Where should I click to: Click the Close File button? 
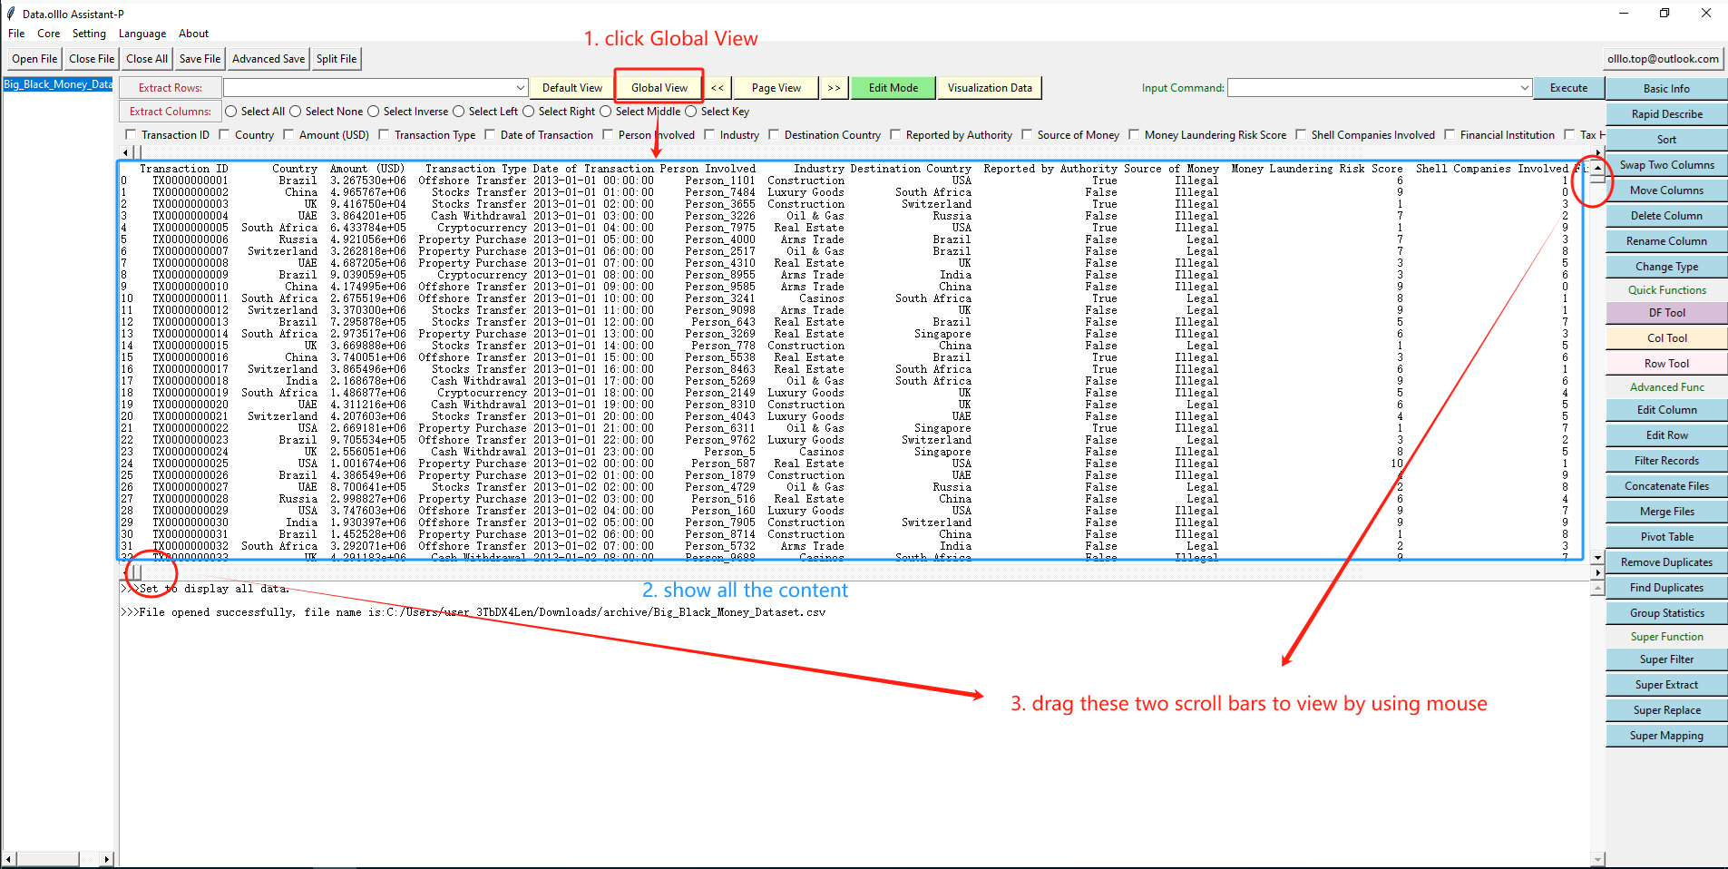coord(92,59)
